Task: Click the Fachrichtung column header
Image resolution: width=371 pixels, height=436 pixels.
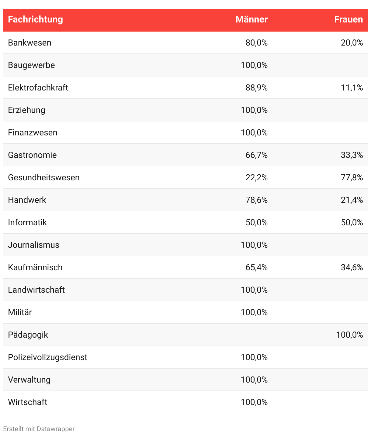Action: point(35,19)
